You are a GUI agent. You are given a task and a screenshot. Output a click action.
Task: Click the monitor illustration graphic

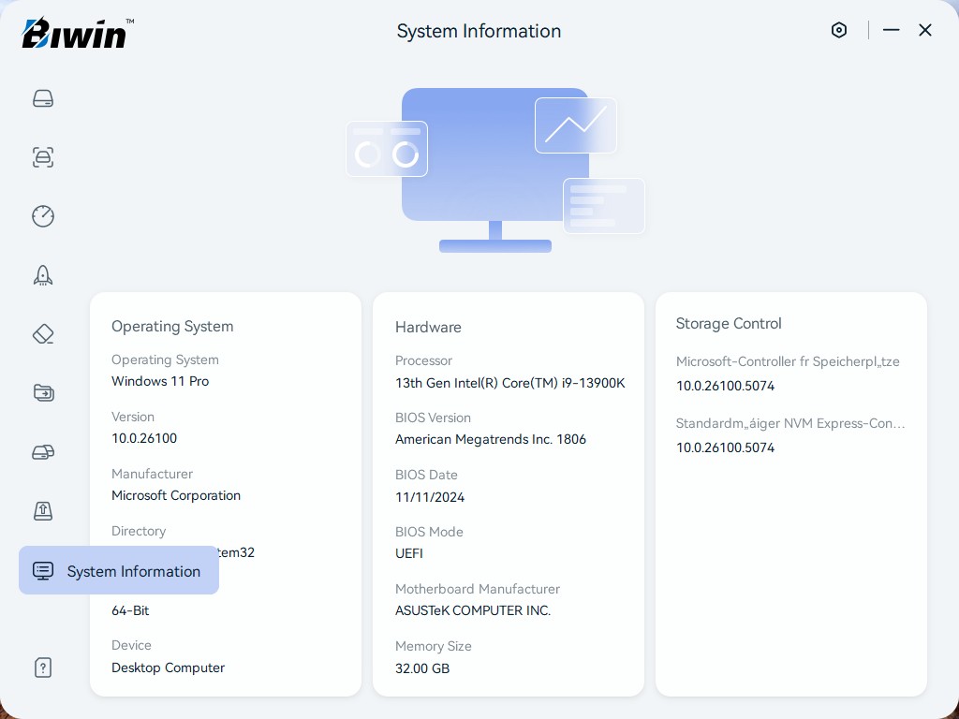click(x=494, y=170)
